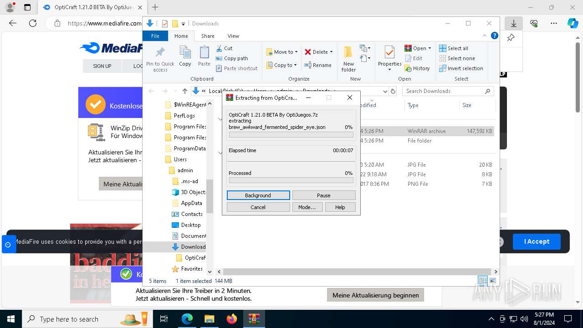
Task: Click file extraction progress bar
Action: [x=291, y=135]
